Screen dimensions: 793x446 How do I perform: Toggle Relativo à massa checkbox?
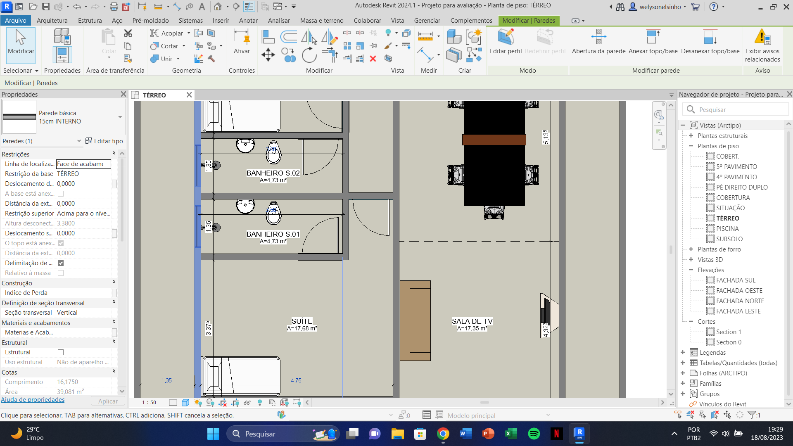click(61, 273)
